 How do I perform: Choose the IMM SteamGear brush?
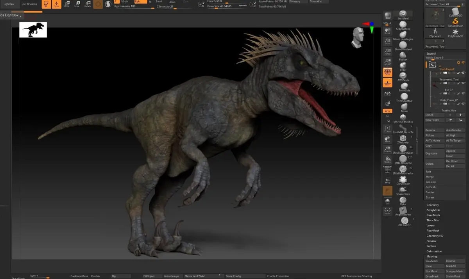(x=403, y=149)
